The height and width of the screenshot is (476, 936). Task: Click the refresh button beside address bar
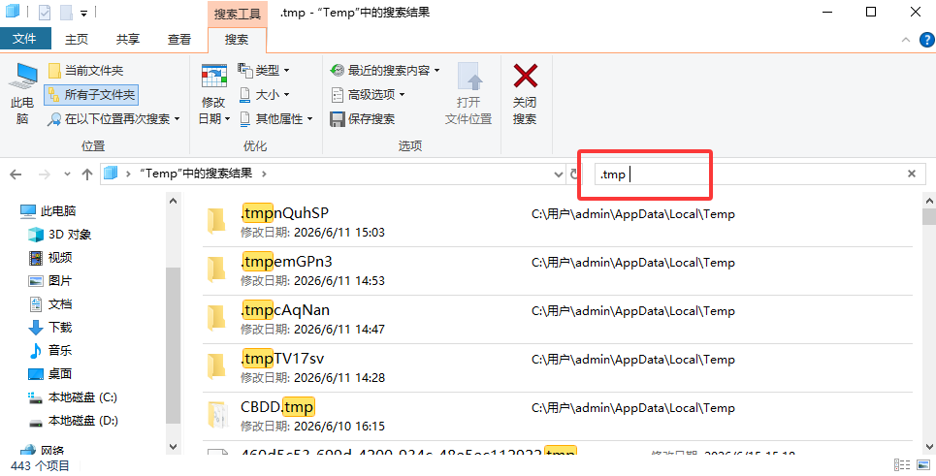click(x=574, y=175)
